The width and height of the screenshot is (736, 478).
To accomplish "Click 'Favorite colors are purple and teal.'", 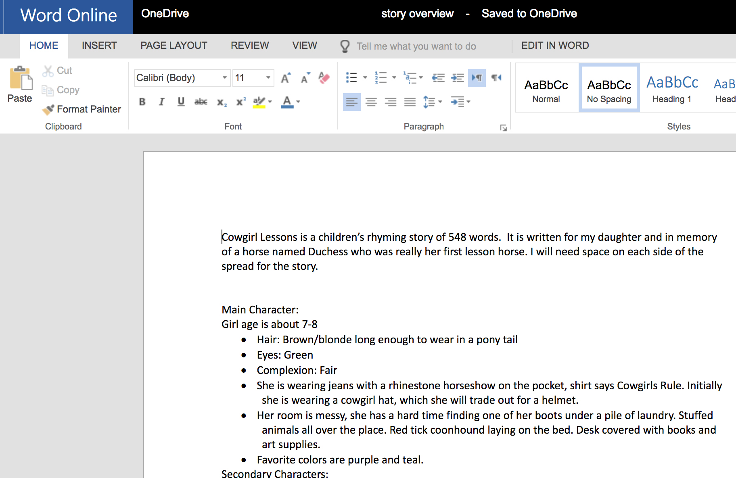I will 340,460.
